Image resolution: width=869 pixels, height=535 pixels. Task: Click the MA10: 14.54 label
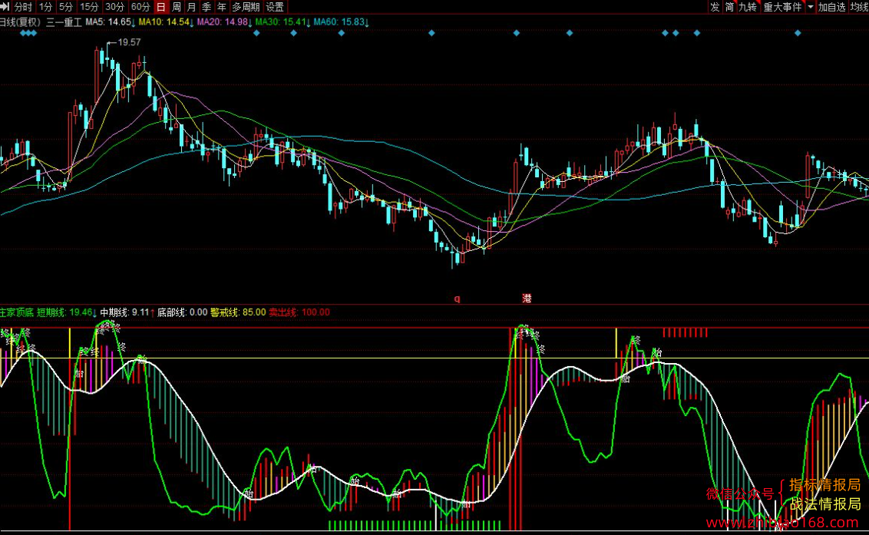click(x=164, y=22)
